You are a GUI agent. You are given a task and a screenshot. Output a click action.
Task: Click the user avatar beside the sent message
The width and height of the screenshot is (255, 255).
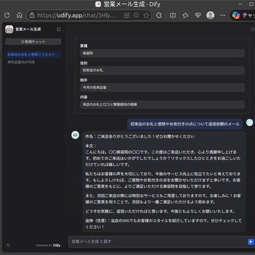[x=250, y=123]
